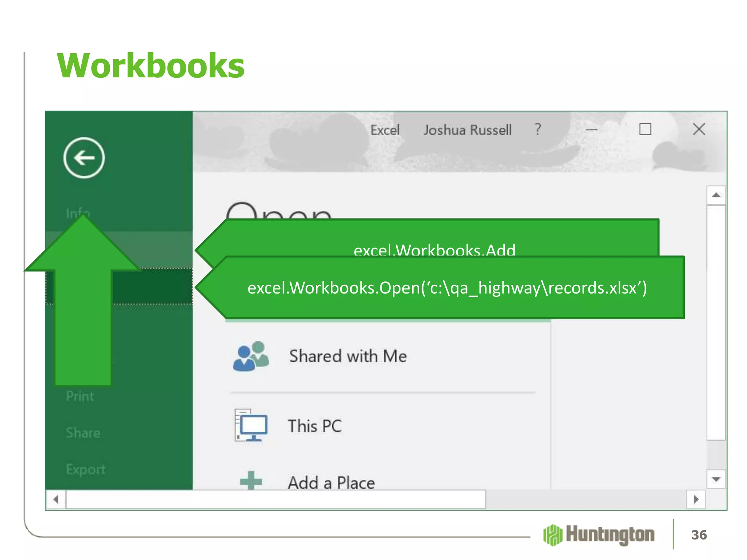Click the Shared with Me people icon

[251, 356]
